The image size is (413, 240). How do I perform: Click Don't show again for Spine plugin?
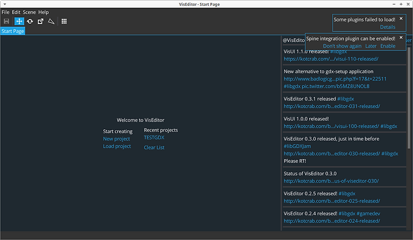click(x=342, y=46)
